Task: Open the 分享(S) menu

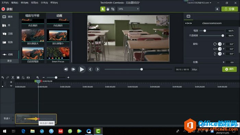Action: (44, 3)
